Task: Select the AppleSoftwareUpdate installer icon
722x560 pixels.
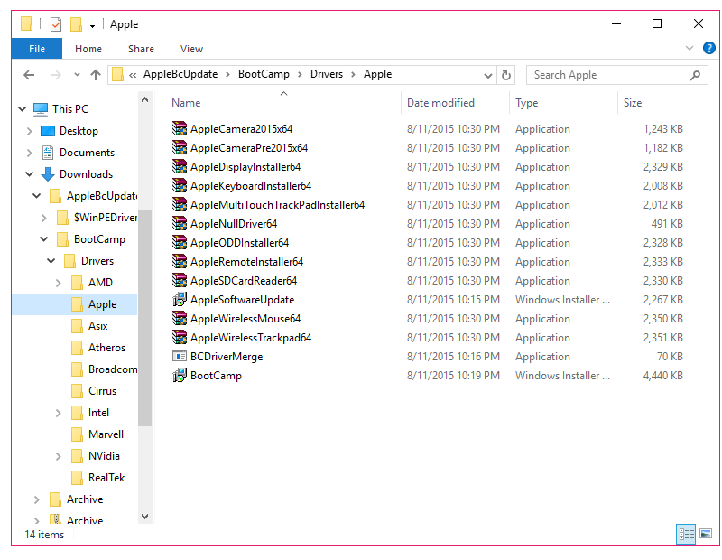Action: 179,299
